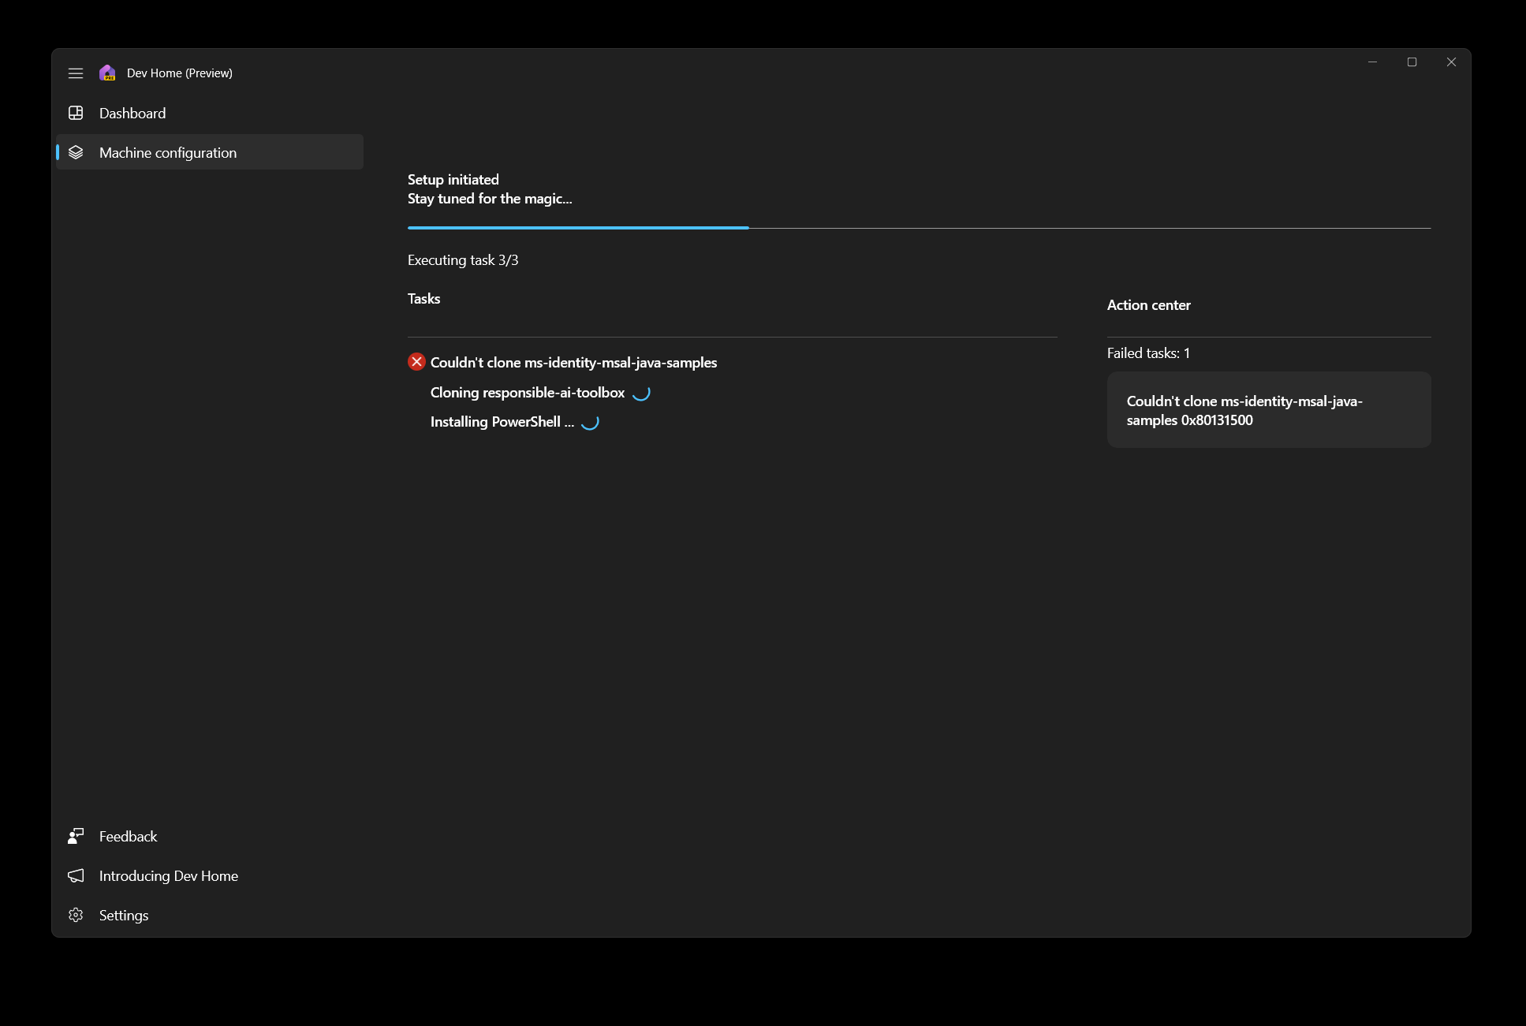The width and height of the screenshot is (1526, 1026).
Task: Click the Feedback people icon
Action: point(76,836)
